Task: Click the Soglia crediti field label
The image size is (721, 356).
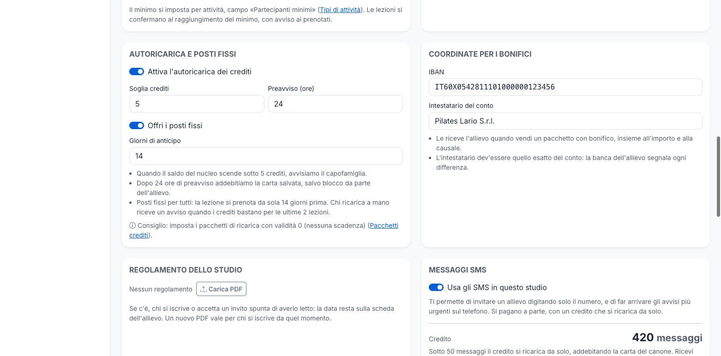Action: [x=149, y=89]
